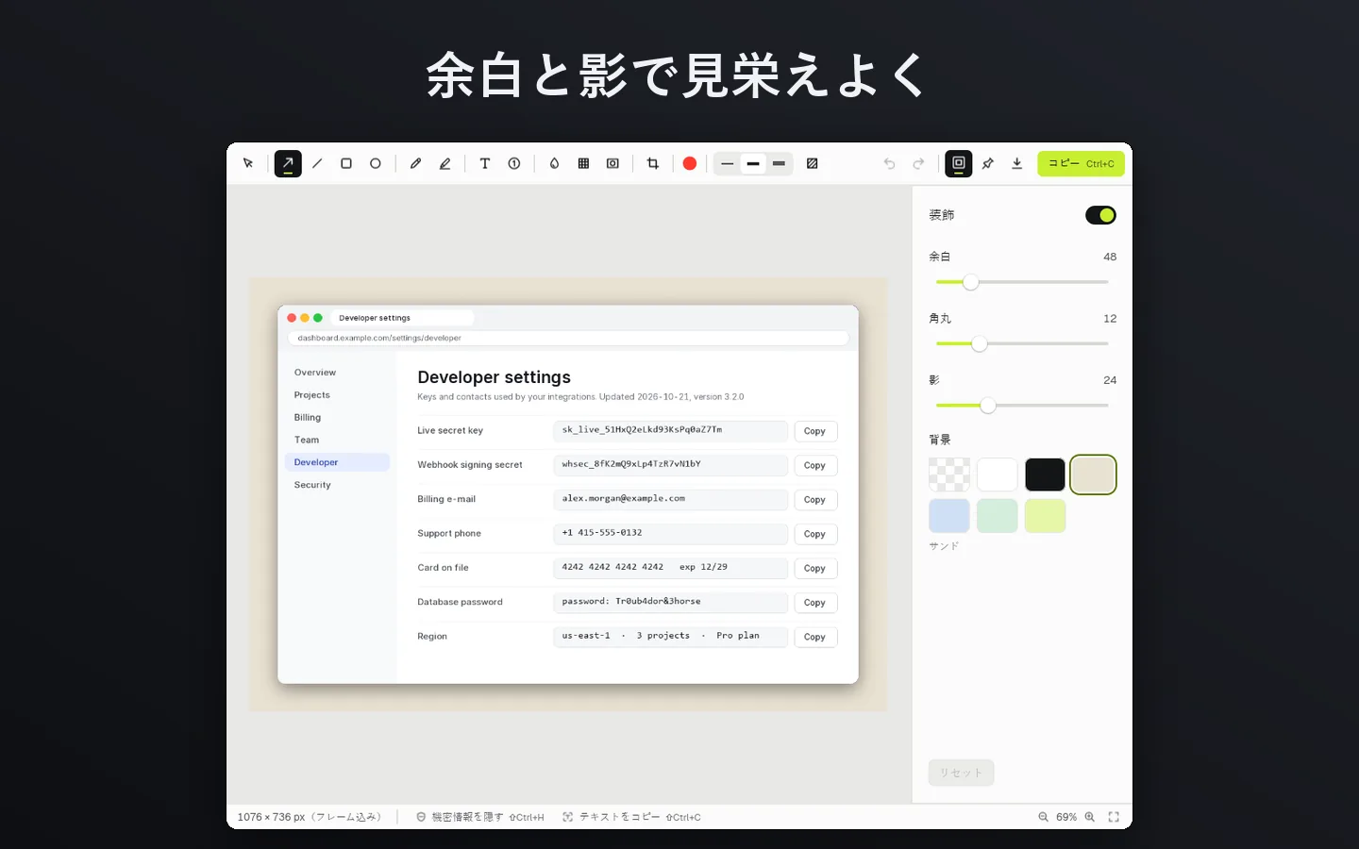Screen dimensions: 1359x849
Task: Select the pencil freehand tool
Action: pos(415,163)
